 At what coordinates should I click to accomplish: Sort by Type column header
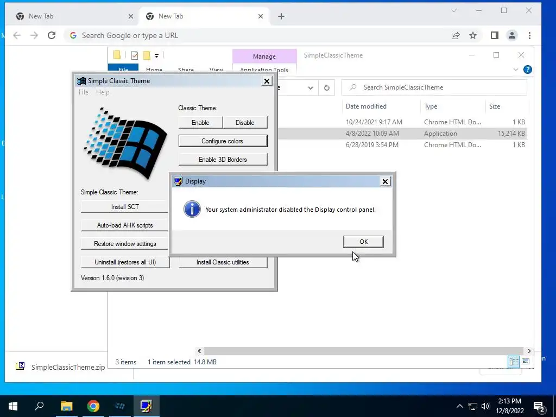431,106
